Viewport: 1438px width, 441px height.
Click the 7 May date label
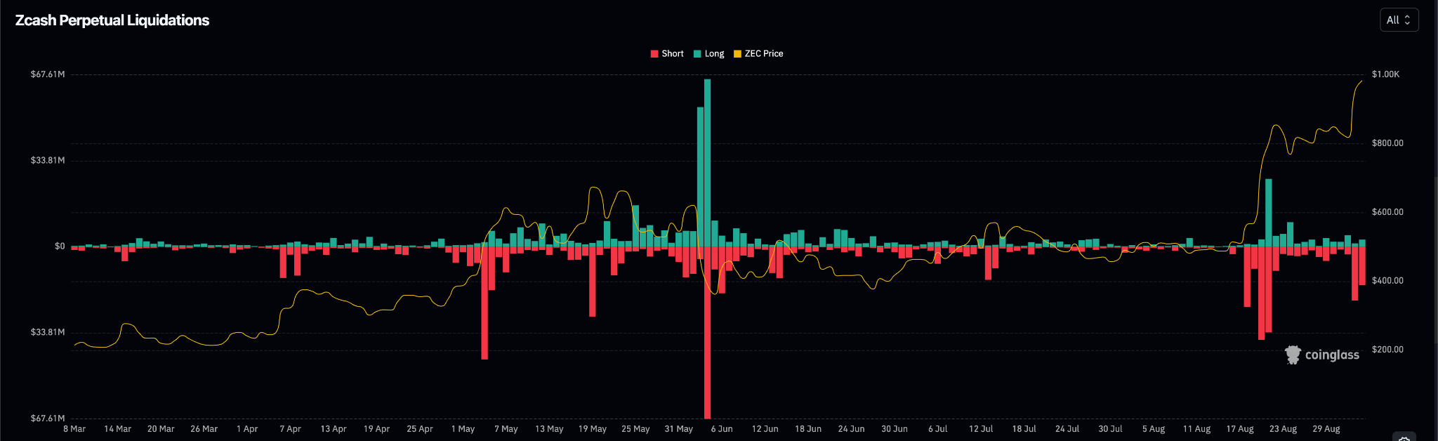(x=506, y=429)
